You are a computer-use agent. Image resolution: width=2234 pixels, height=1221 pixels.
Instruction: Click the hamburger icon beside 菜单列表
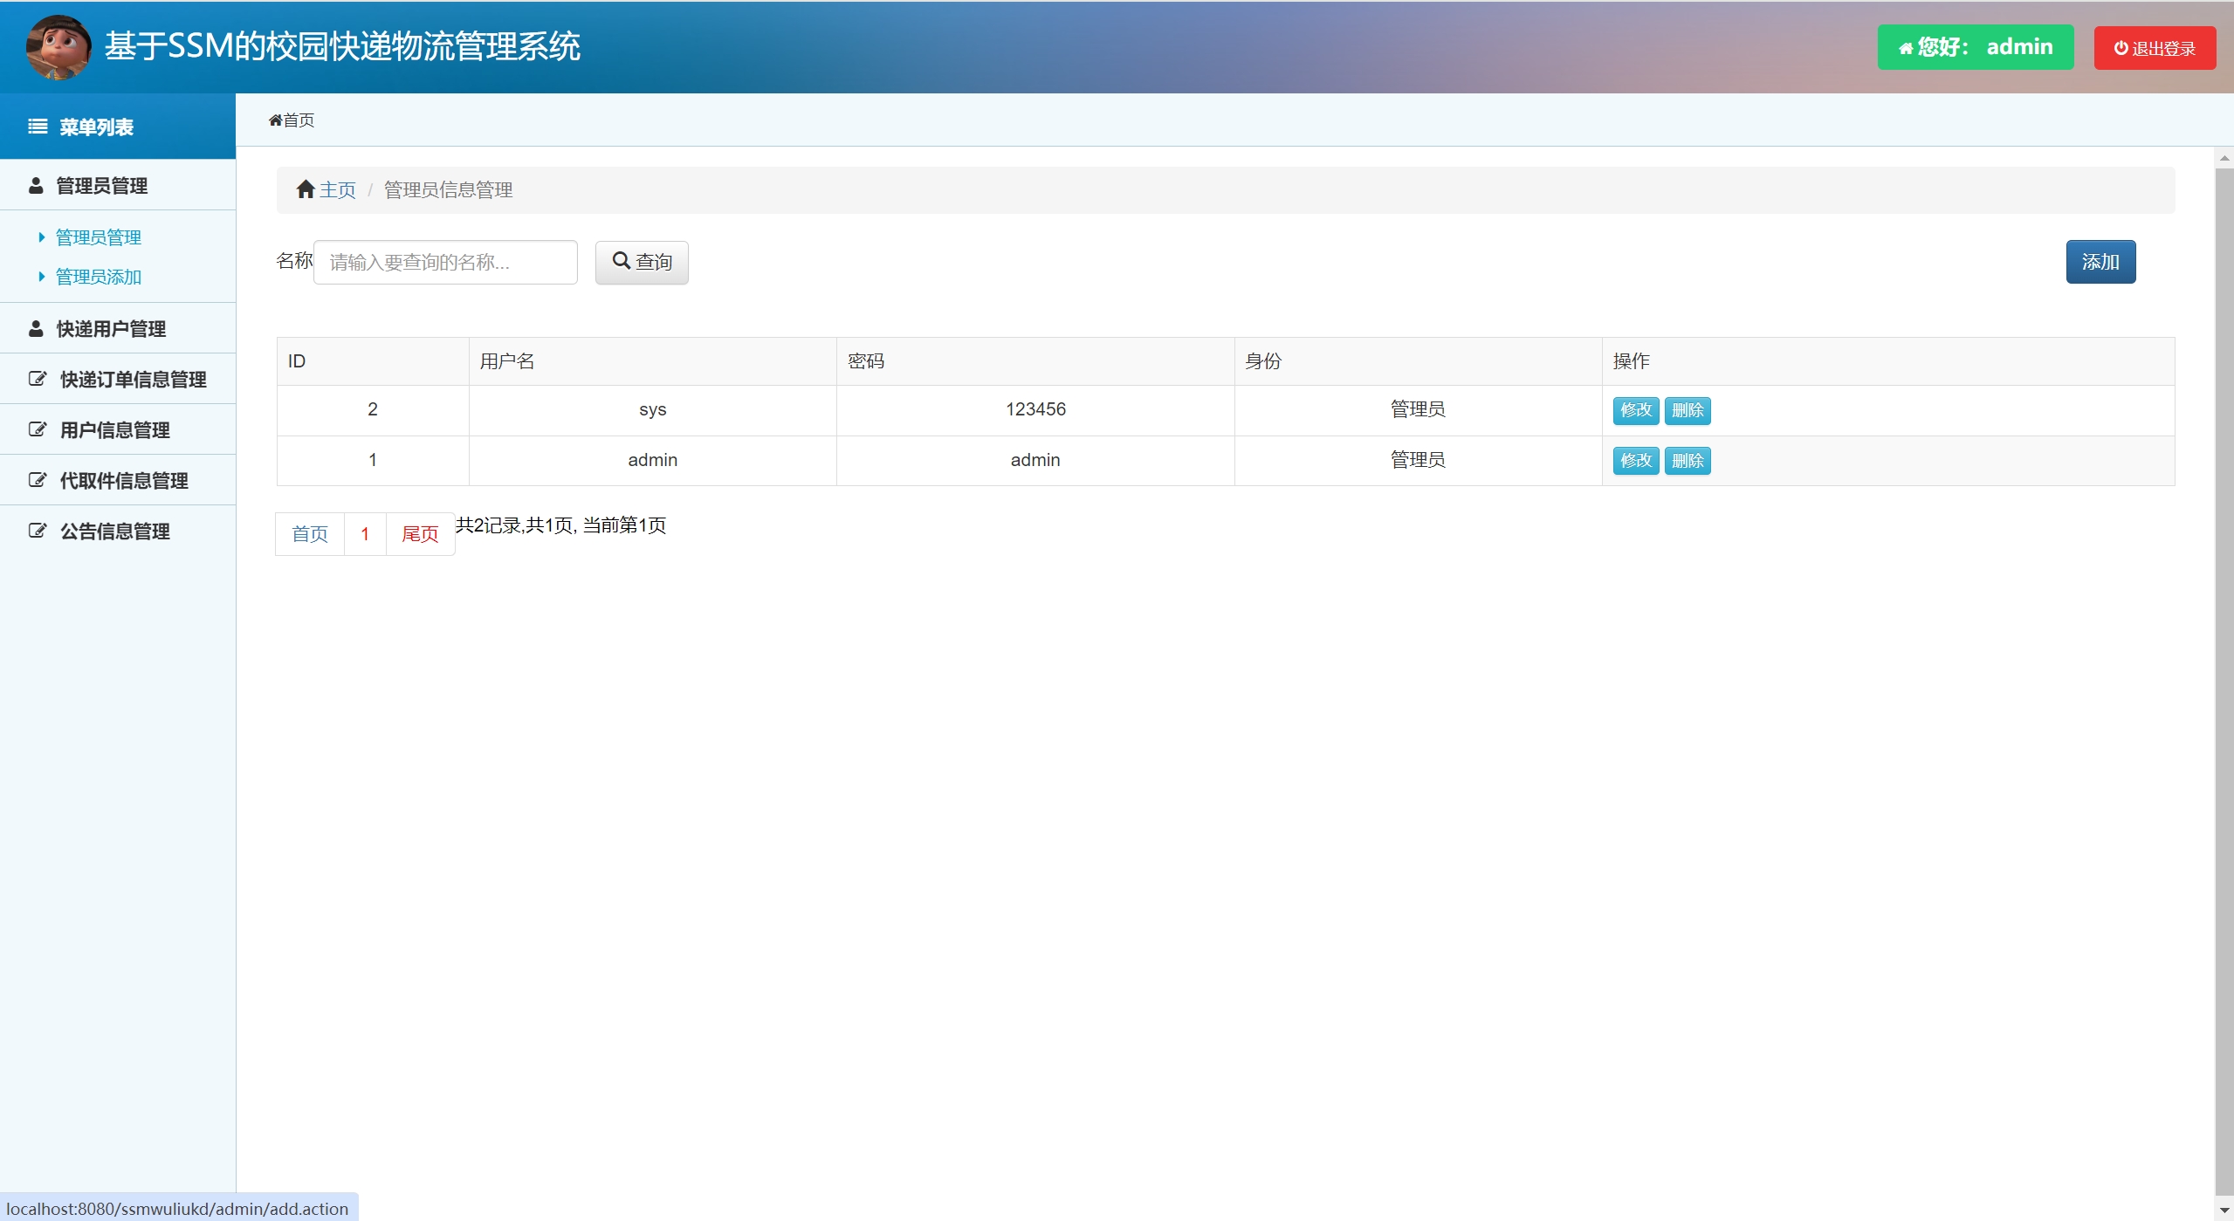(38, 127)
